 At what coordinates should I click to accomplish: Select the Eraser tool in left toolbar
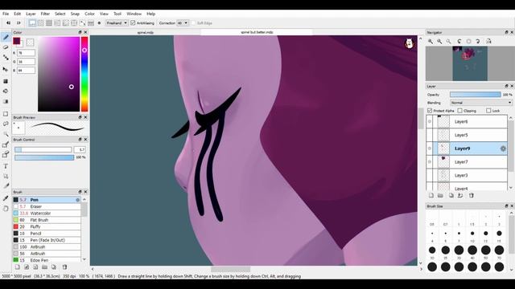6,47
